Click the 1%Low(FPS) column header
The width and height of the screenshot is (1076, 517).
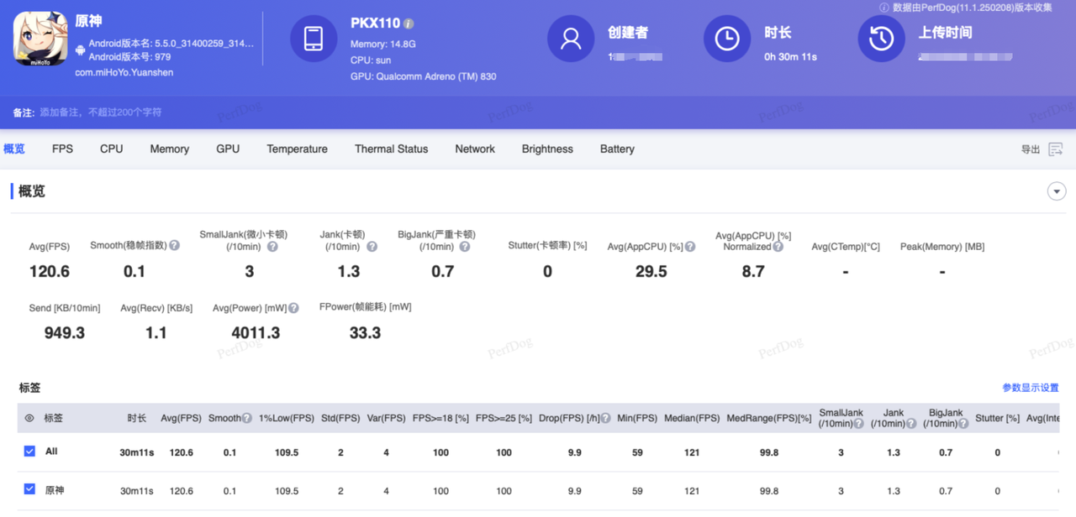(287, 418)
